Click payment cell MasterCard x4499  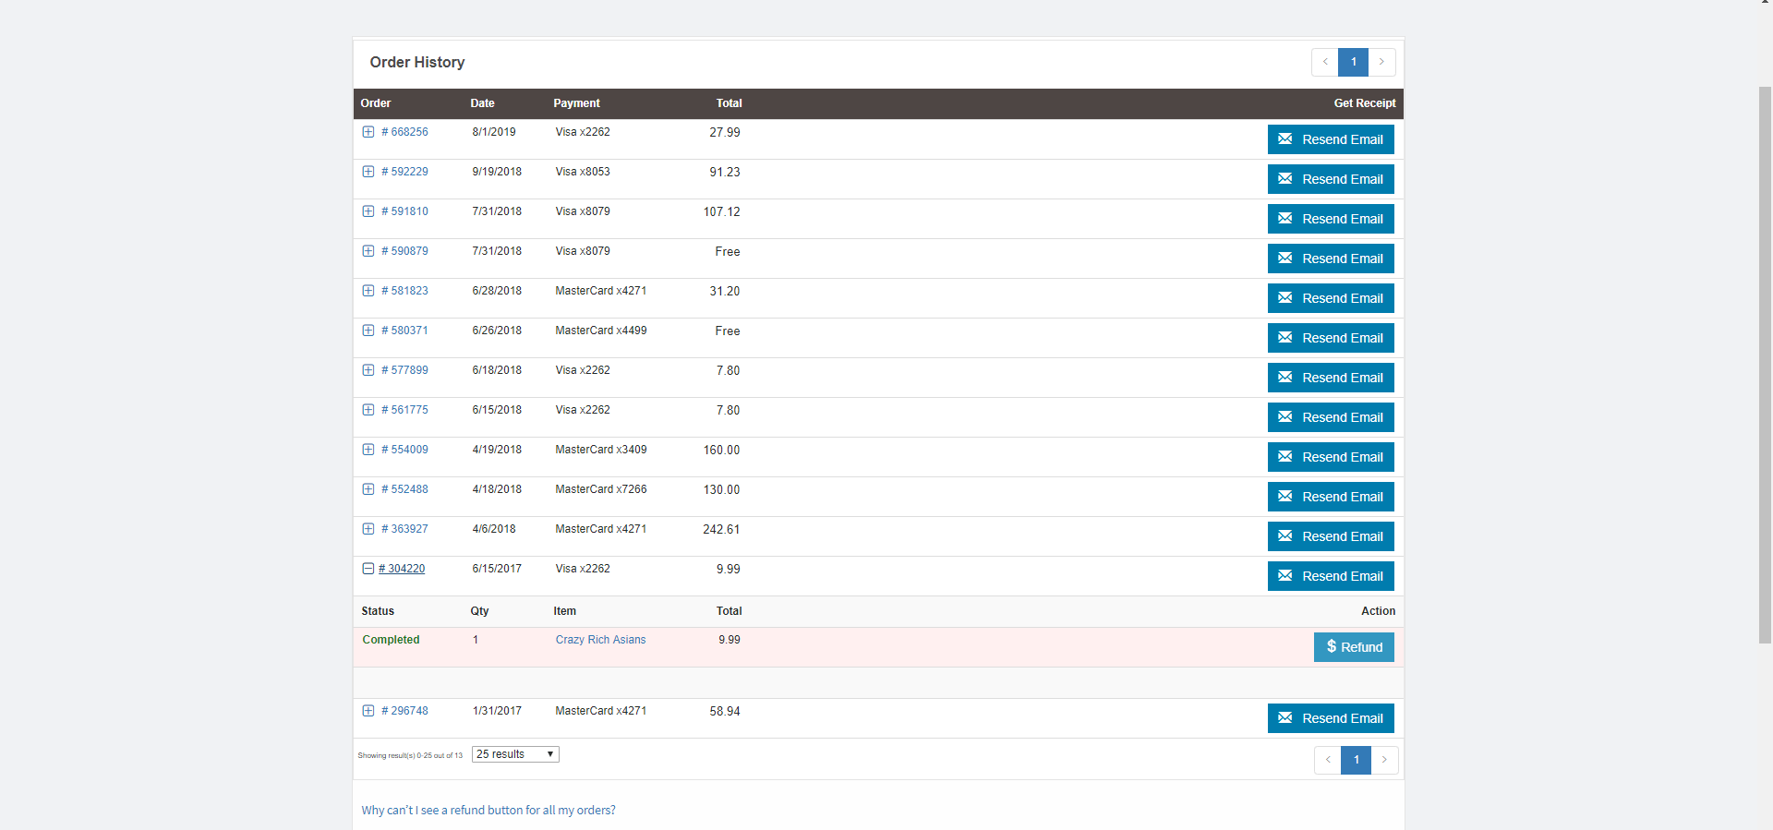point(601,331)
